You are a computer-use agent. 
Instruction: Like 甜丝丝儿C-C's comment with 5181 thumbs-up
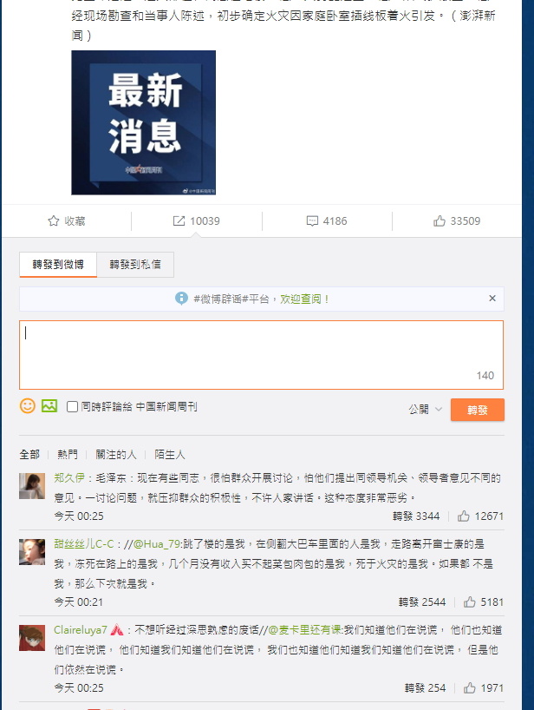(x=469, y=602)
